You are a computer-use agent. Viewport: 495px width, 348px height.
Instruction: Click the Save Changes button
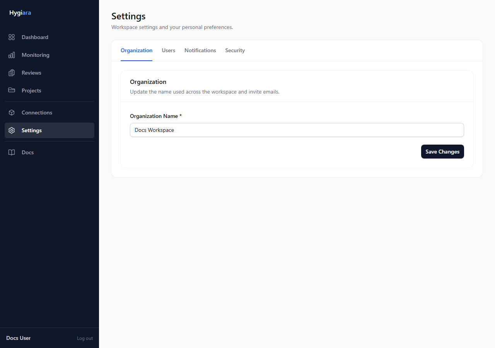tap(442, 152)
